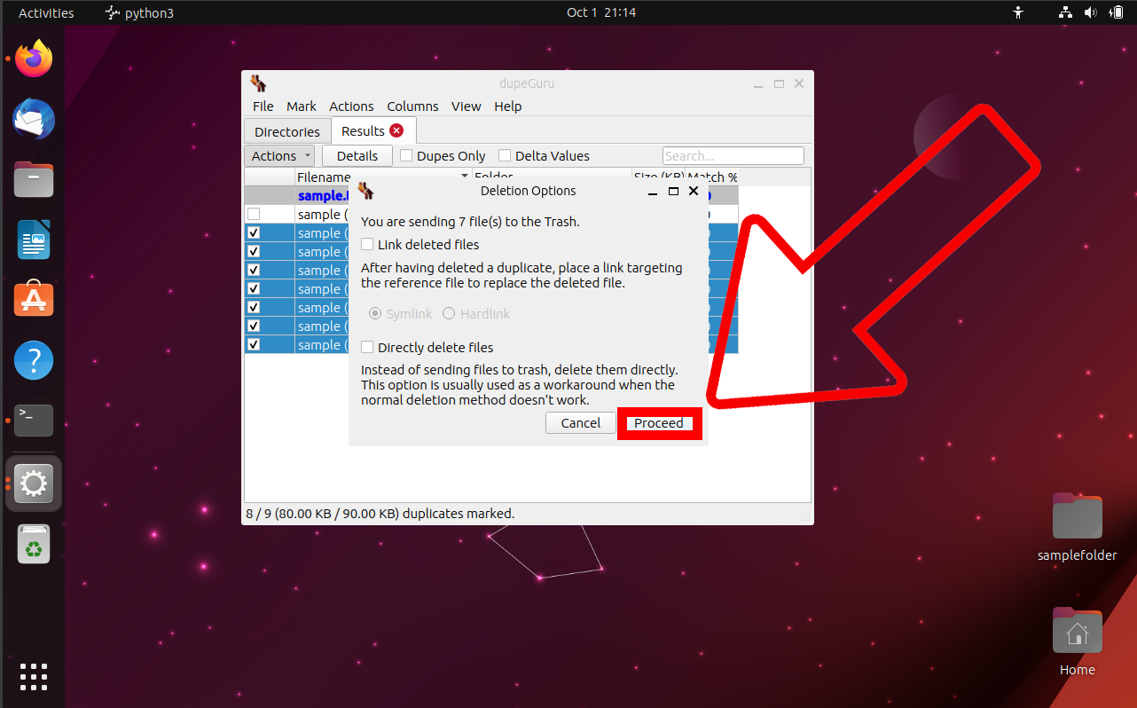Click the dupeGuru logo in the dialog titlebar
The image size is (1137, 708).
tap(365, 190)
